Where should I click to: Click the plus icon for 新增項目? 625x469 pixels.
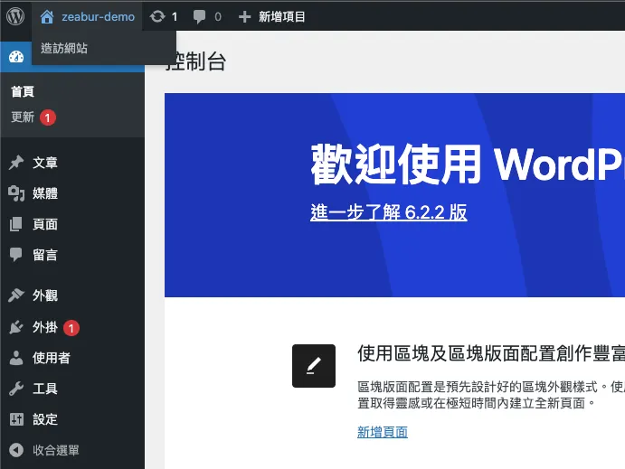(x=244, y=17)
